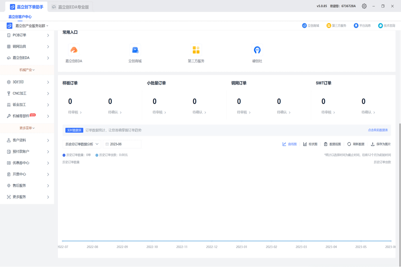Viewport: 401px width, 267px height.
Task: Expand PCB订单 chevron arrow
Action: coord(48,35)
